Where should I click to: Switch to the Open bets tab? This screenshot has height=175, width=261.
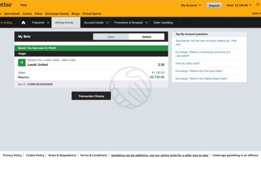coord(111,37)
